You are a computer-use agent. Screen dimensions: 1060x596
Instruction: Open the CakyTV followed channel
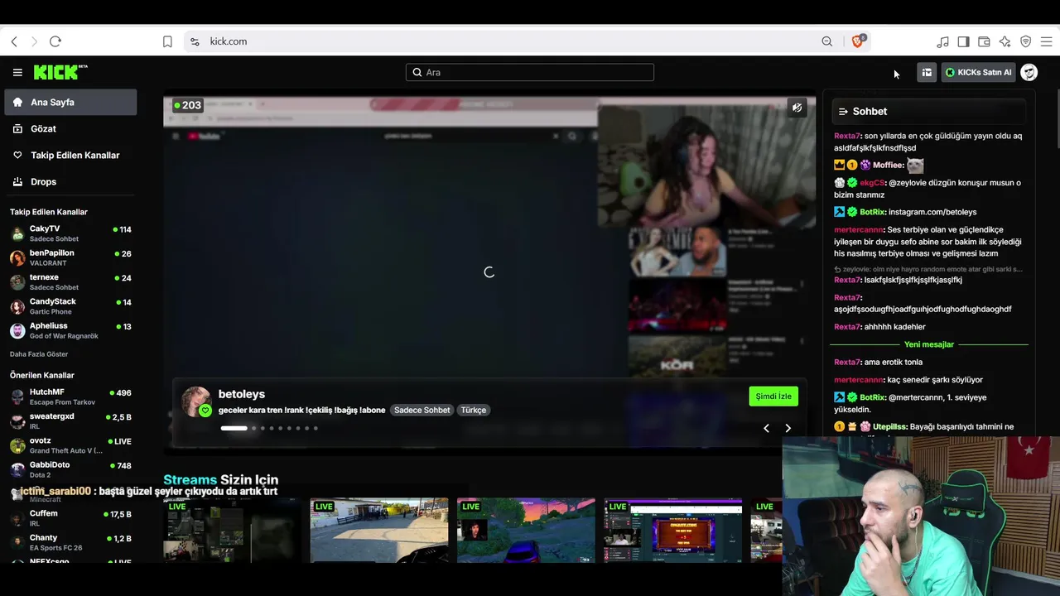[70, 233]
